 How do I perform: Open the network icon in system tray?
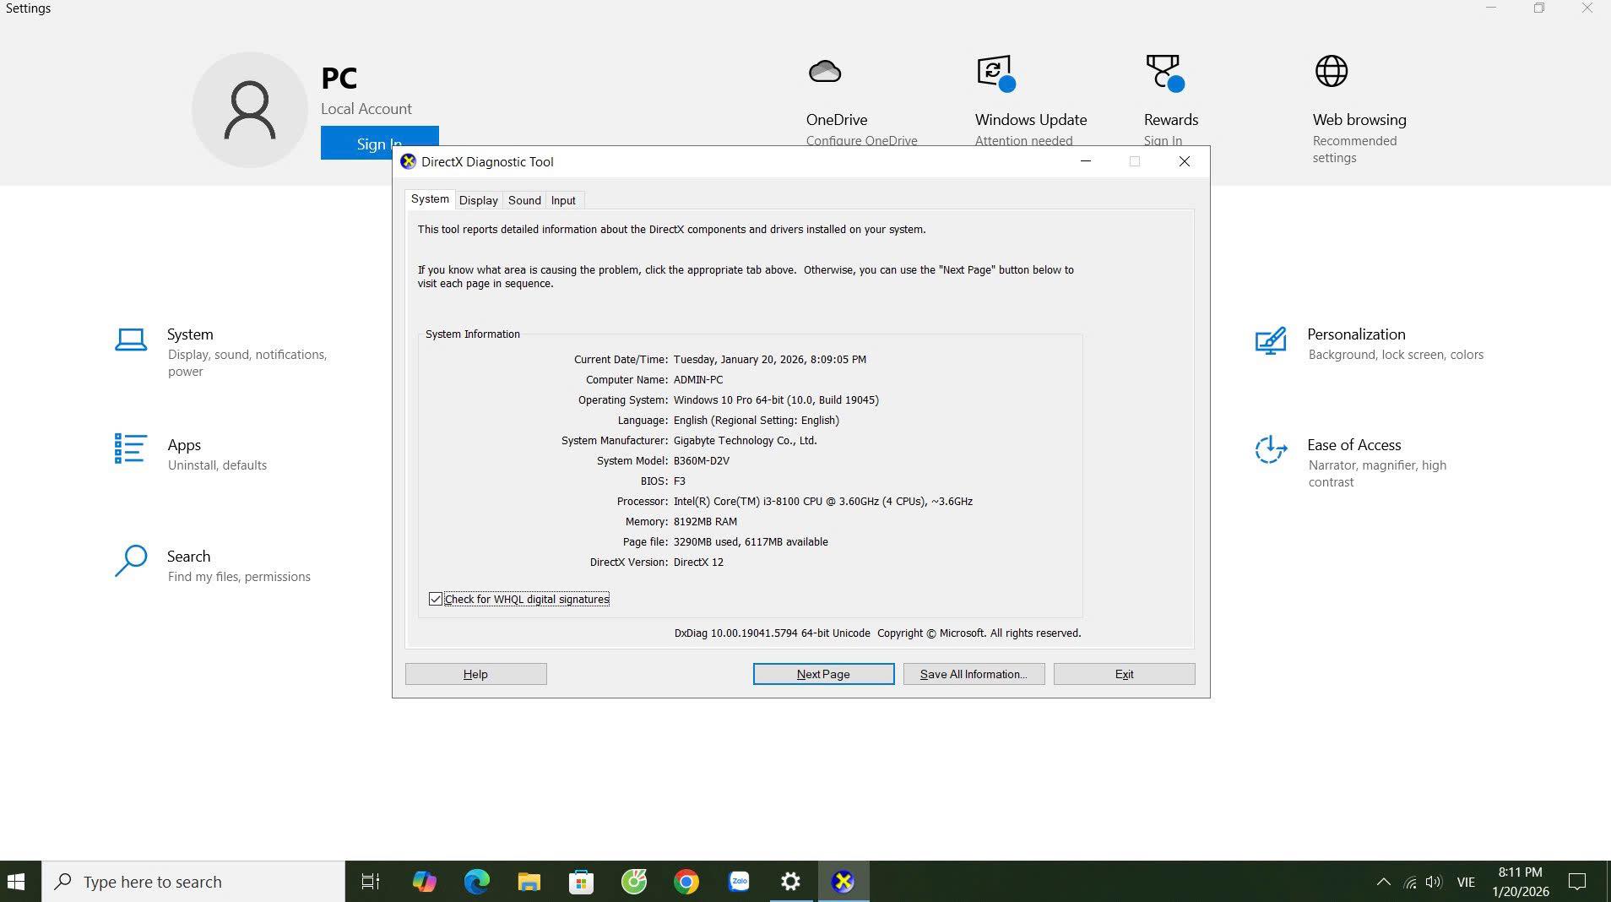point(1409,883)
